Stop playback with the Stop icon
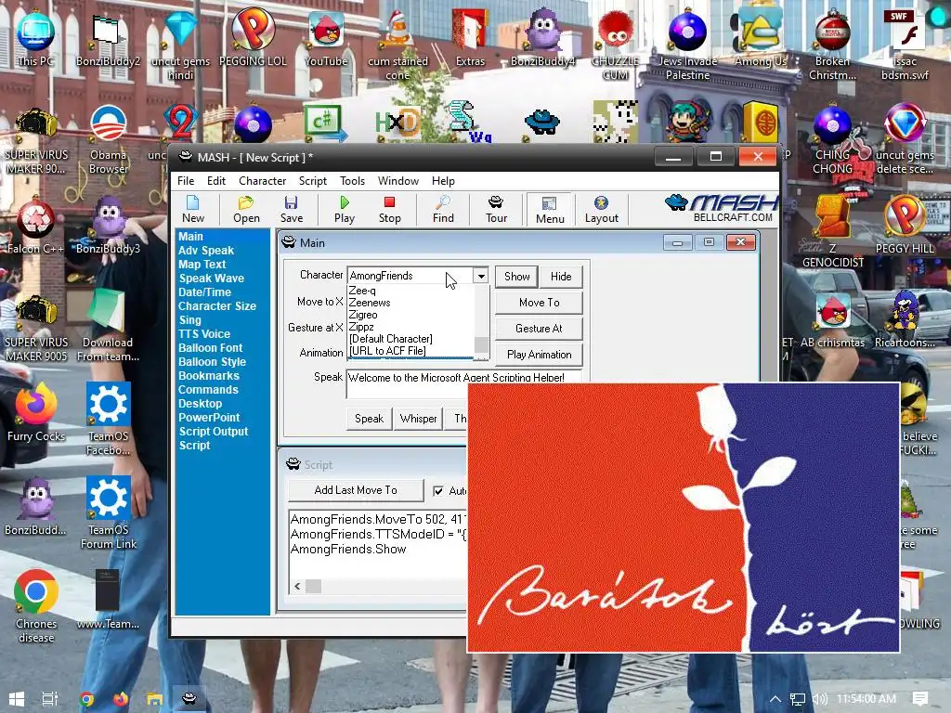951x713 pixels. [389, 210]
